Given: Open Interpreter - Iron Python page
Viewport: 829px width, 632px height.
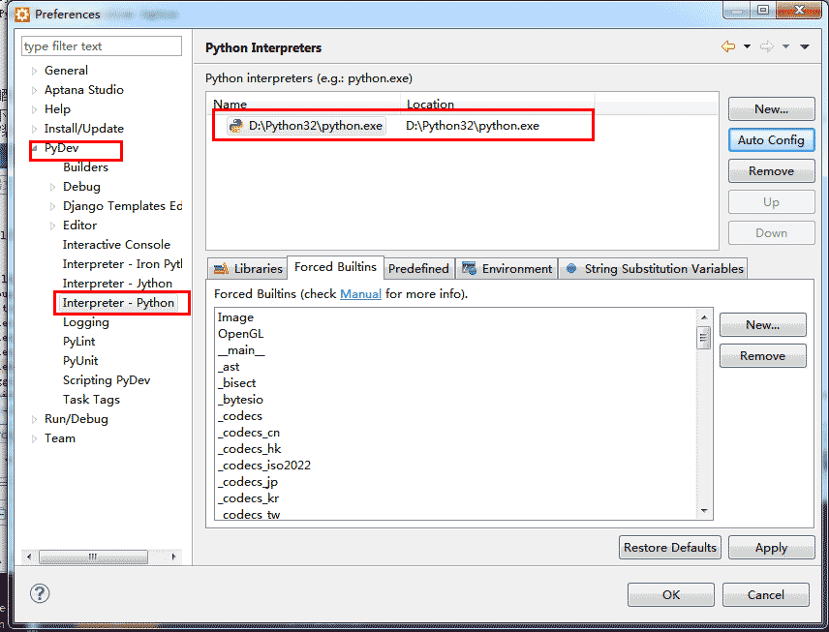Looking at the screenshot, I should 122,264.
